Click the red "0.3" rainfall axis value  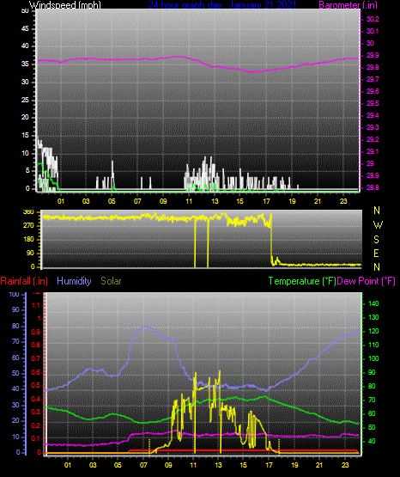(x=36, y=412)
